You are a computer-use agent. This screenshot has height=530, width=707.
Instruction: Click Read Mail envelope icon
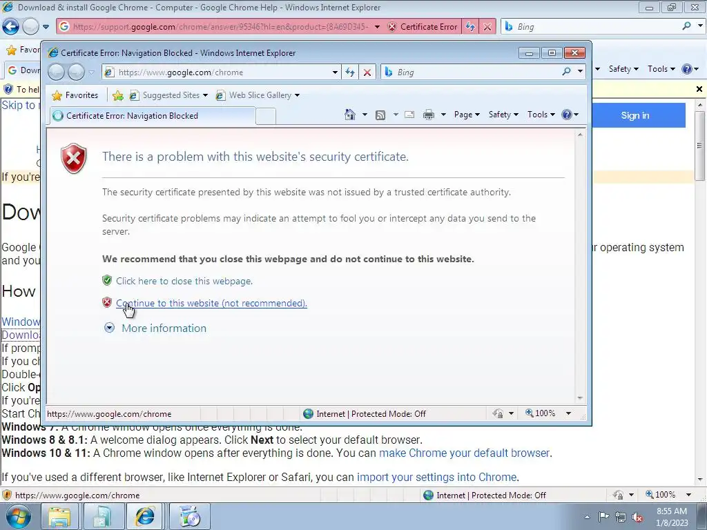[409, 115]
